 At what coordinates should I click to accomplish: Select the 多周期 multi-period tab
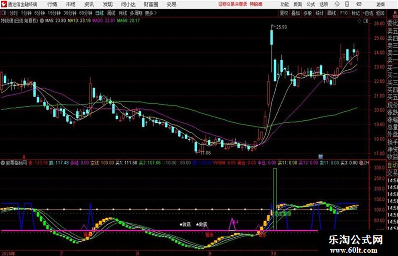tap(136, 13)
